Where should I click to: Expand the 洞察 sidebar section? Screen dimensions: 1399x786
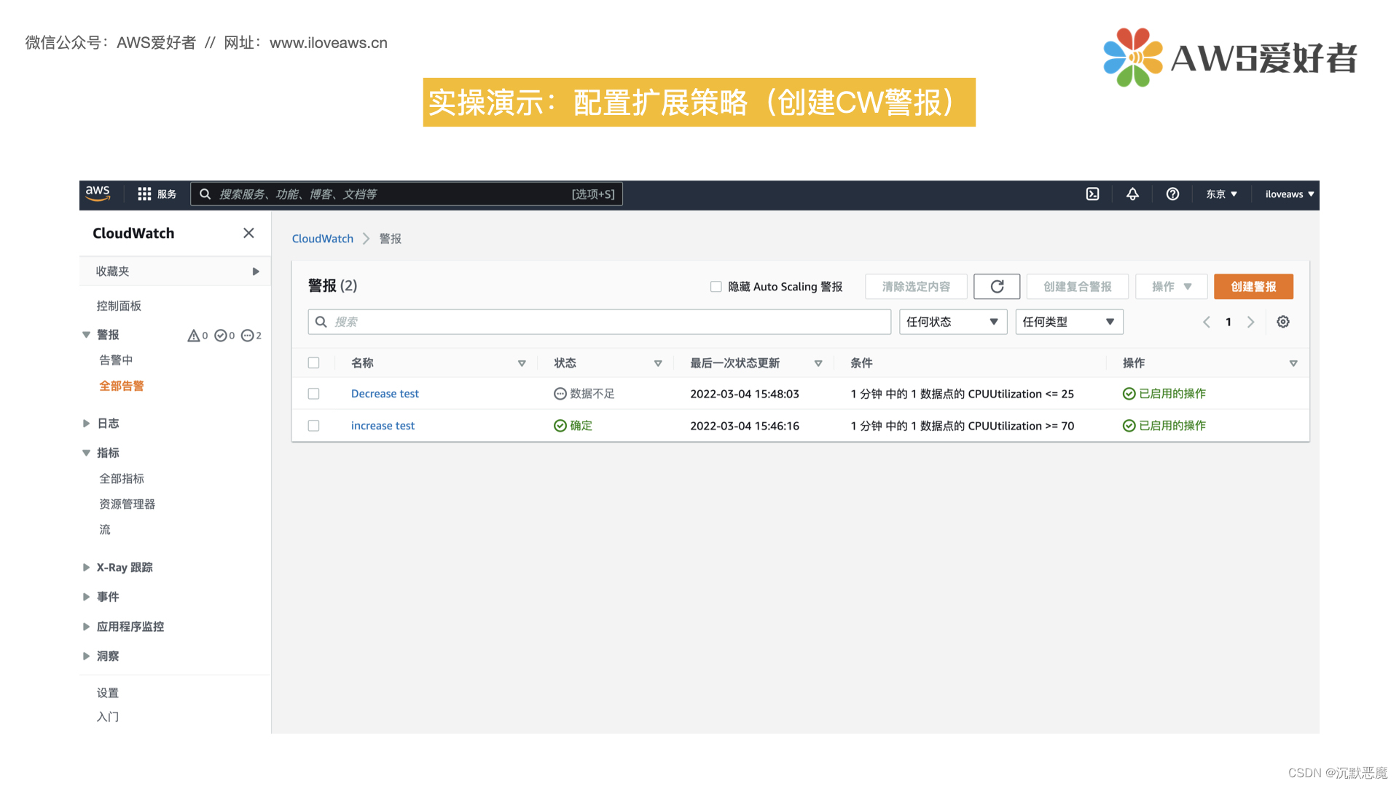[87, 656]
